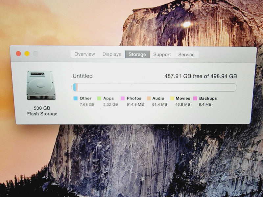
Task: Click the yellow Movies color swatch
Action: (x=172, y=98)
